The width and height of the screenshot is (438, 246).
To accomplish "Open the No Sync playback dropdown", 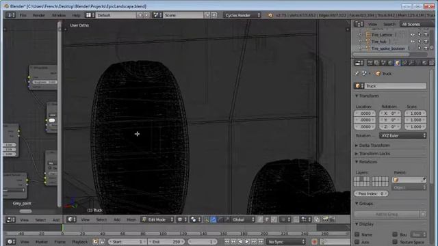I will 286,241.
